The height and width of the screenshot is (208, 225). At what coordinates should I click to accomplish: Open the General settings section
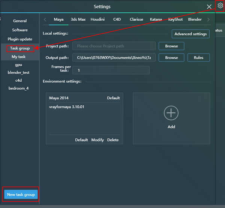point(20,21)
